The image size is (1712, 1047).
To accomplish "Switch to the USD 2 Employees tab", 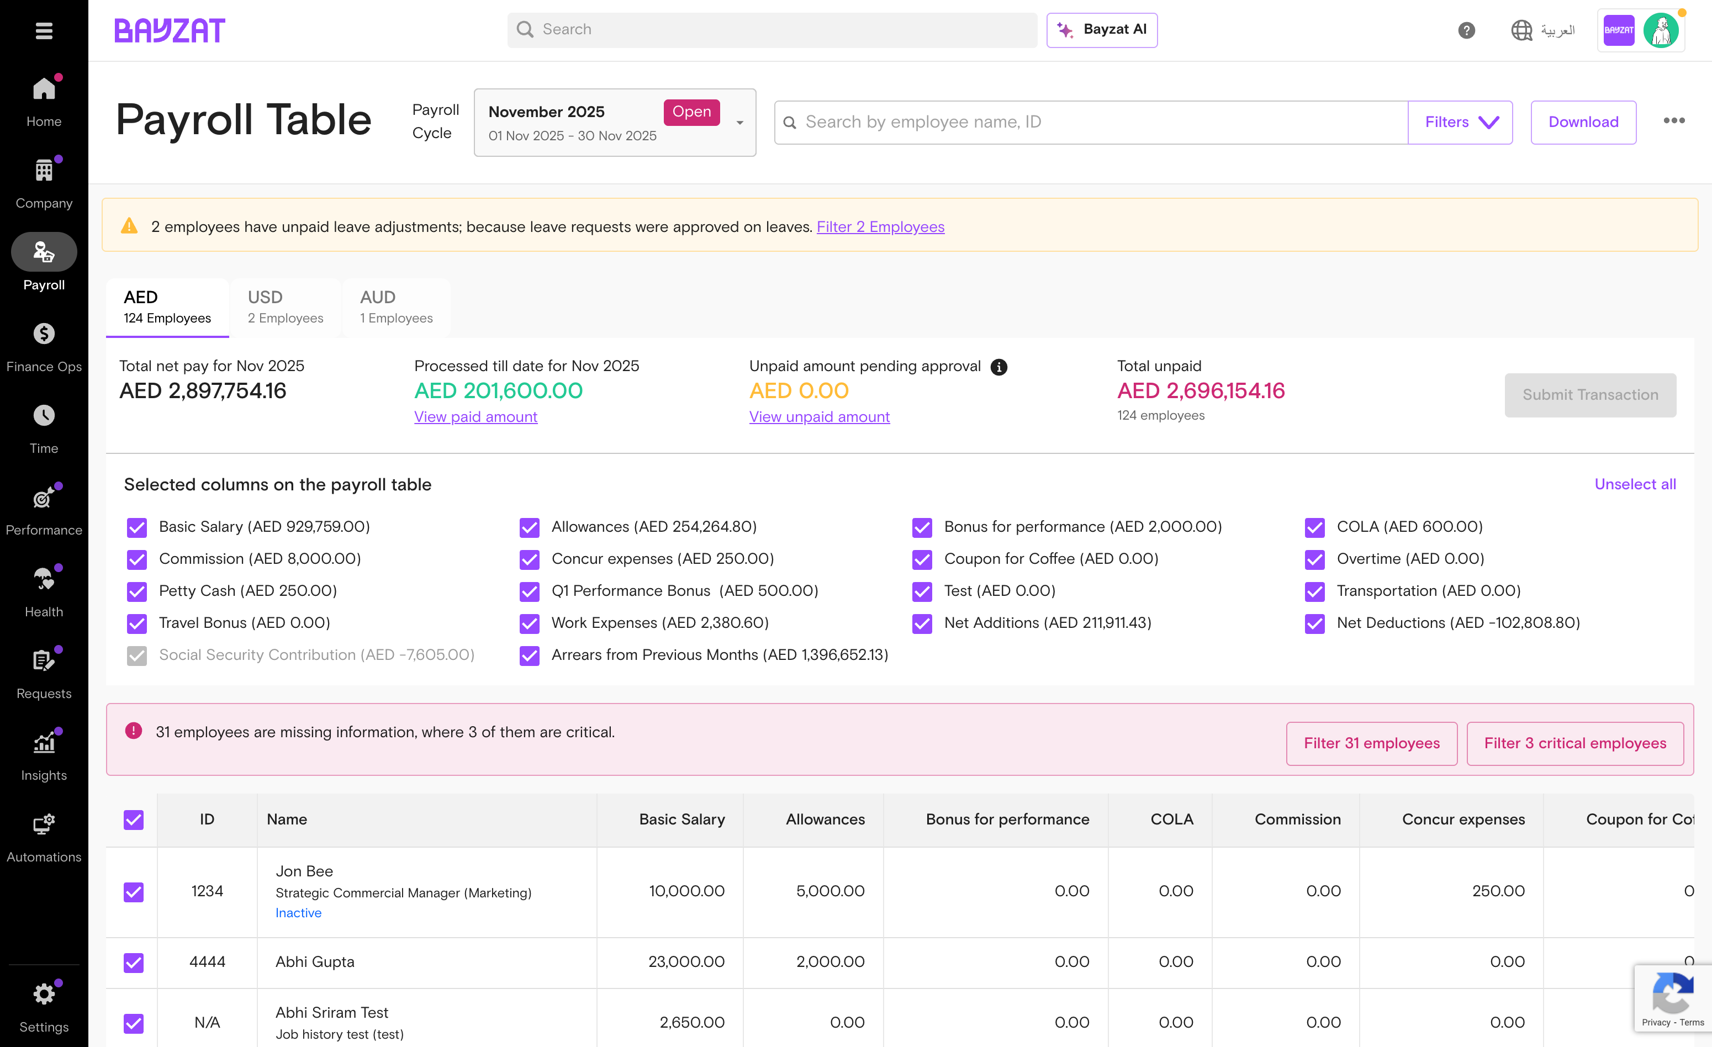I will pyautogui.click(x=286, y=307).
